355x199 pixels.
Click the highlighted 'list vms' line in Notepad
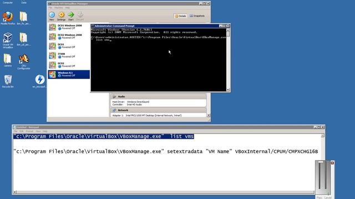[x=104, y=137]
